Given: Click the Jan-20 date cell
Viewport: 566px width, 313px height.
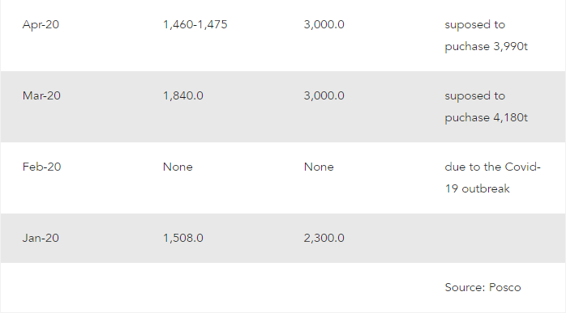Looking at the screenshot, I should pos(41,238).
